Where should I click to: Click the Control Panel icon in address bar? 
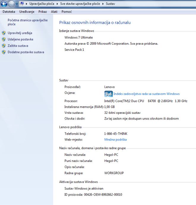tap(22, 4)
